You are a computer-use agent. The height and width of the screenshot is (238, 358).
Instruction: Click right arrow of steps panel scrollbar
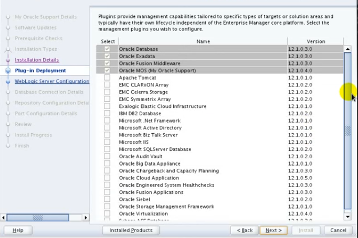click(86, 218)
